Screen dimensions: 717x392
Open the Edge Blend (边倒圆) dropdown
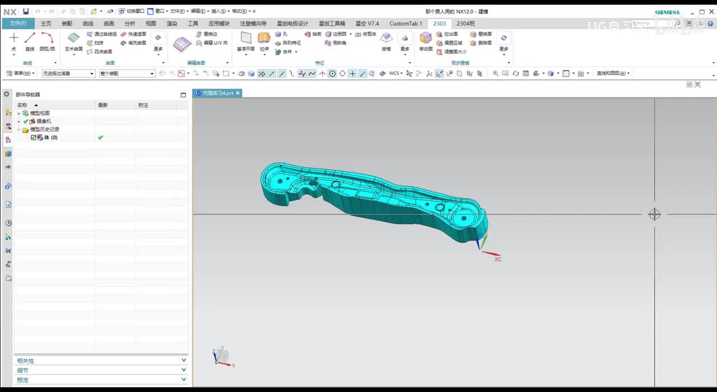point(351,34)
